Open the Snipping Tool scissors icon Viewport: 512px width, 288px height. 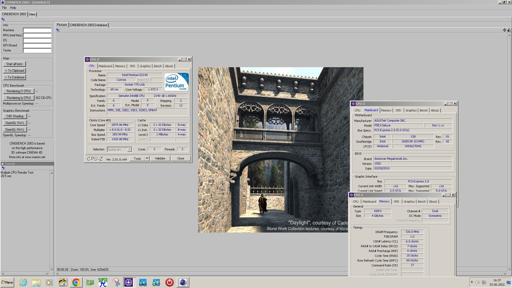116,282
